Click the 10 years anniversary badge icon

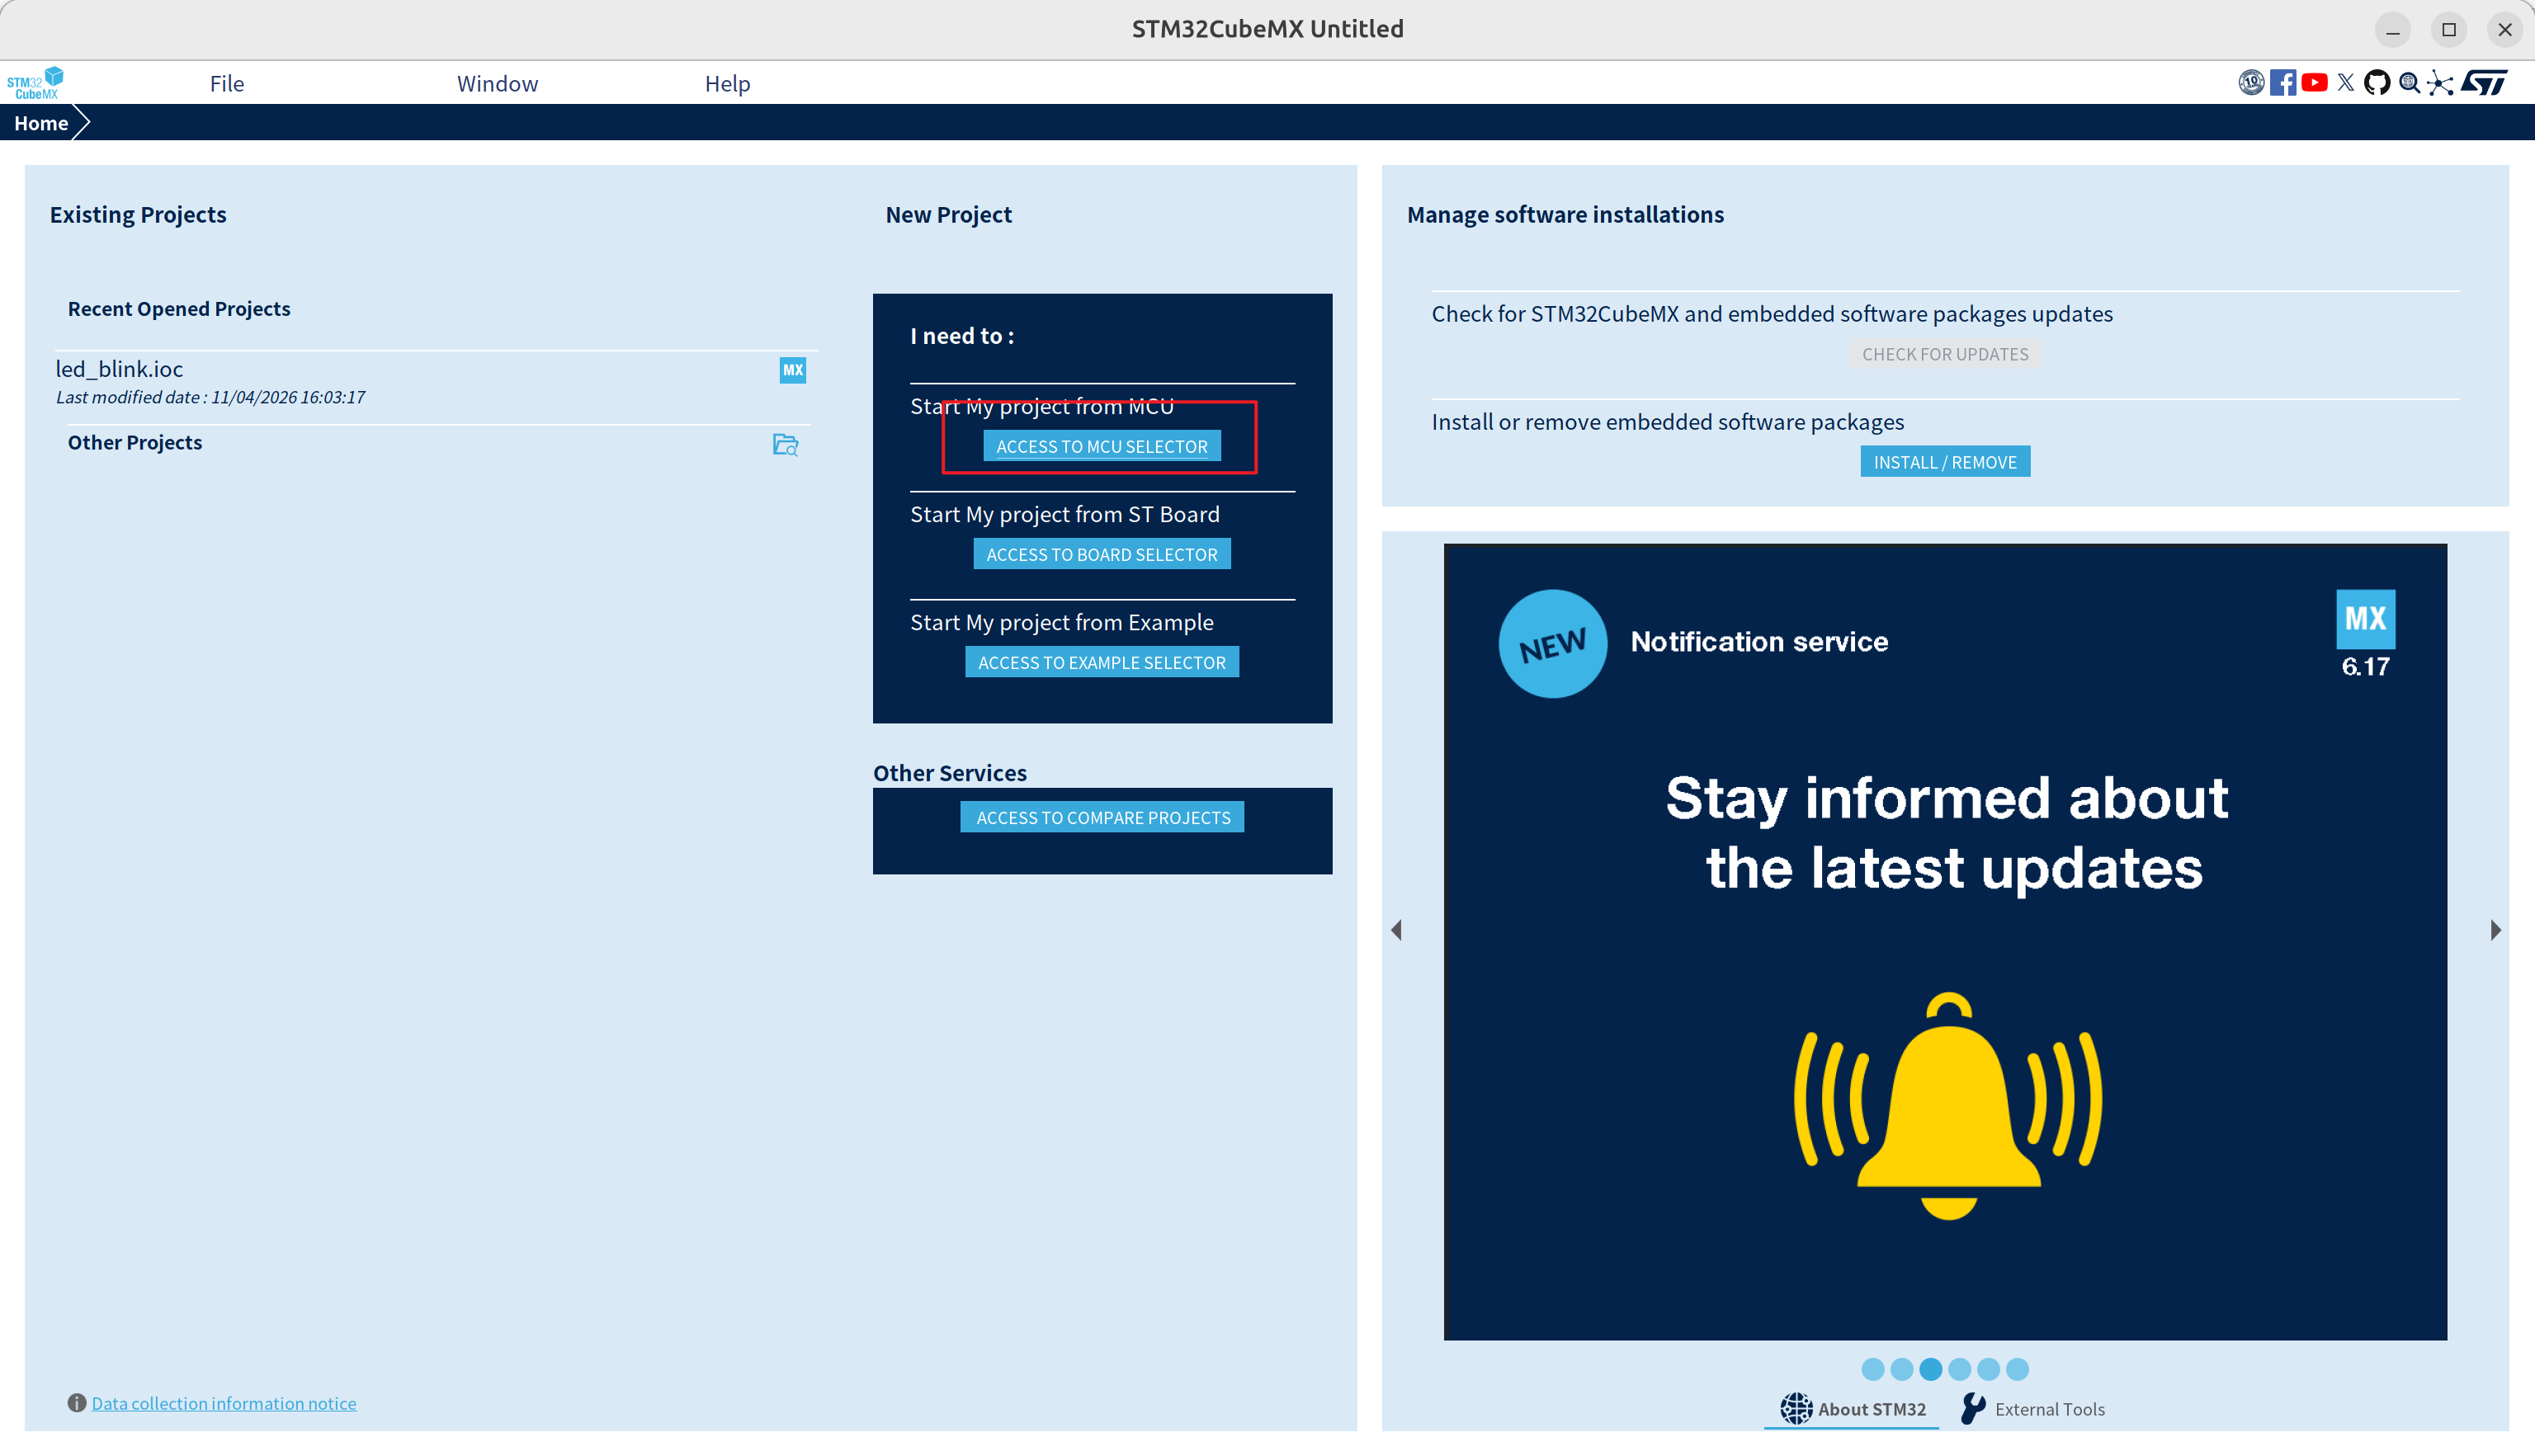(2250, 83)
